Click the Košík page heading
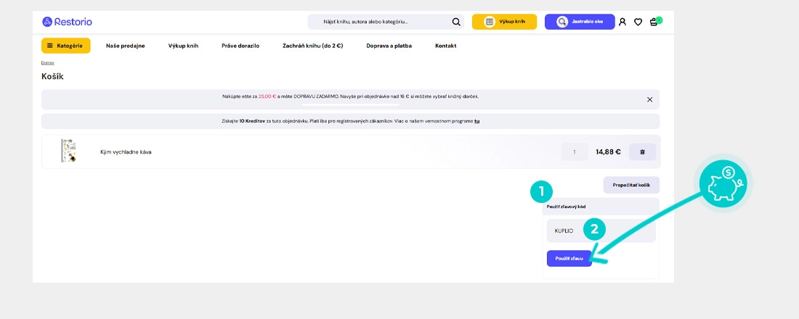This screenshot has height=319, width=799. 52,77
